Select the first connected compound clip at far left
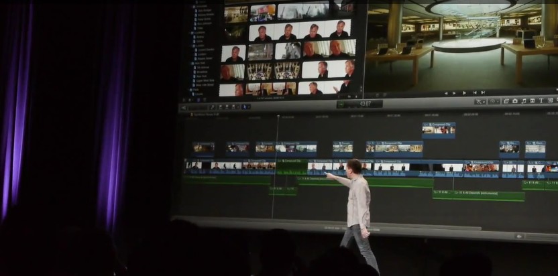Image resolution: width=558 pixels, height=276 pixels. pyautogui.click(x=204, y=149)
